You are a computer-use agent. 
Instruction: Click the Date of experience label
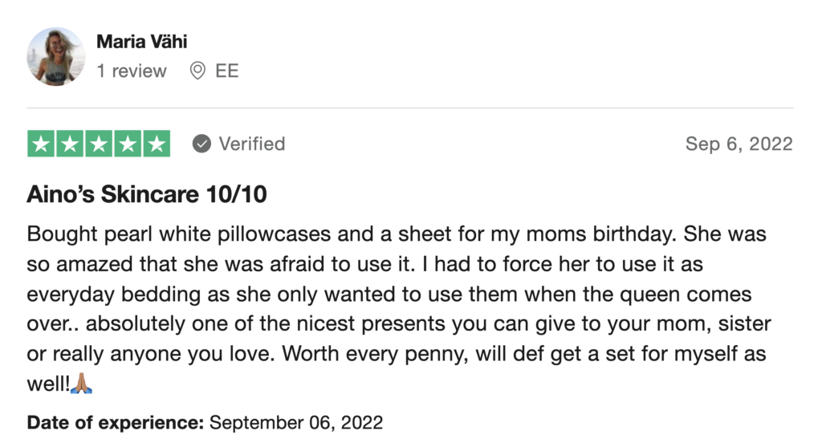(x=116, y=422)
